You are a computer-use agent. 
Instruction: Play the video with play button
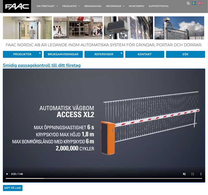click(7, 174)
